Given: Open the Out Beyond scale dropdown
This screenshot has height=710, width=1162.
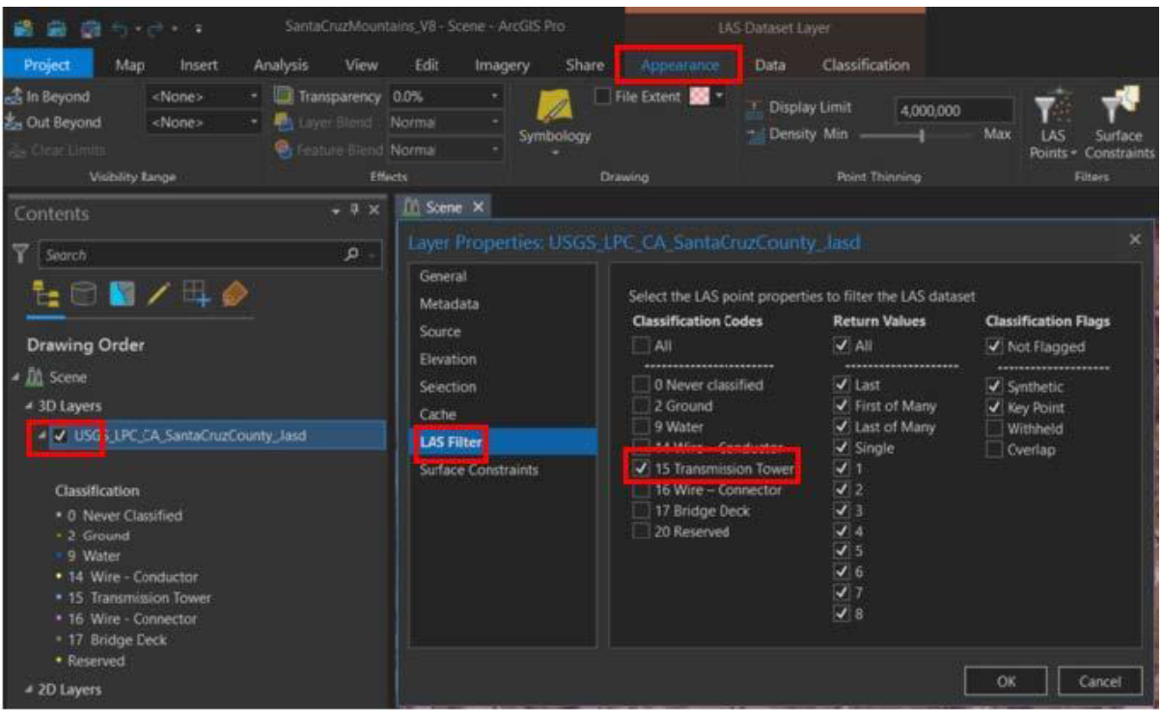Looking at the screenshot, I should point(255,123).
